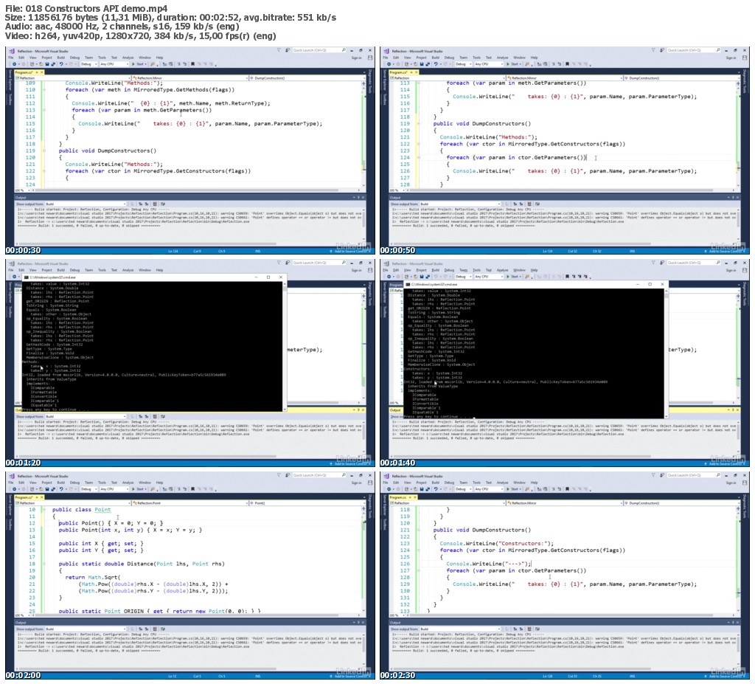Open Any CPU platform dropdown in 00:00:30 frame

[114, 64]
